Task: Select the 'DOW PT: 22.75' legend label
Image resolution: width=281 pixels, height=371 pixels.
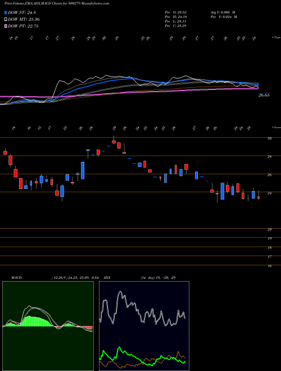Action: pyautogui.click(x=24, y=26)
